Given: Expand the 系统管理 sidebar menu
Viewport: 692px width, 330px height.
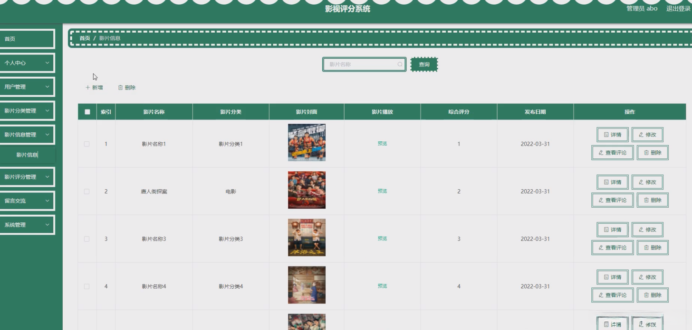Looking at the screenshot, I should 27,225.
